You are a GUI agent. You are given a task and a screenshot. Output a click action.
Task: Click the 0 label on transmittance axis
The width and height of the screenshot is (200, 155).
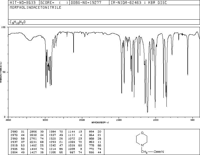5,117
